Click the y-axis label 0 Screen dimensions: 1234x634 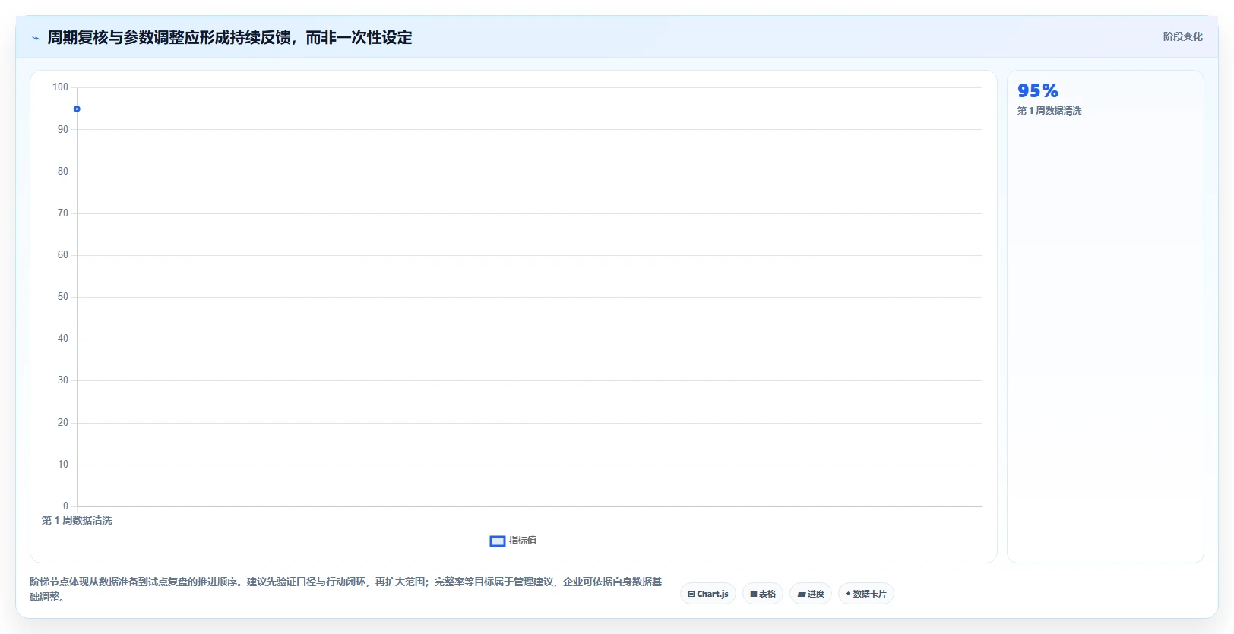pos(65,506)
